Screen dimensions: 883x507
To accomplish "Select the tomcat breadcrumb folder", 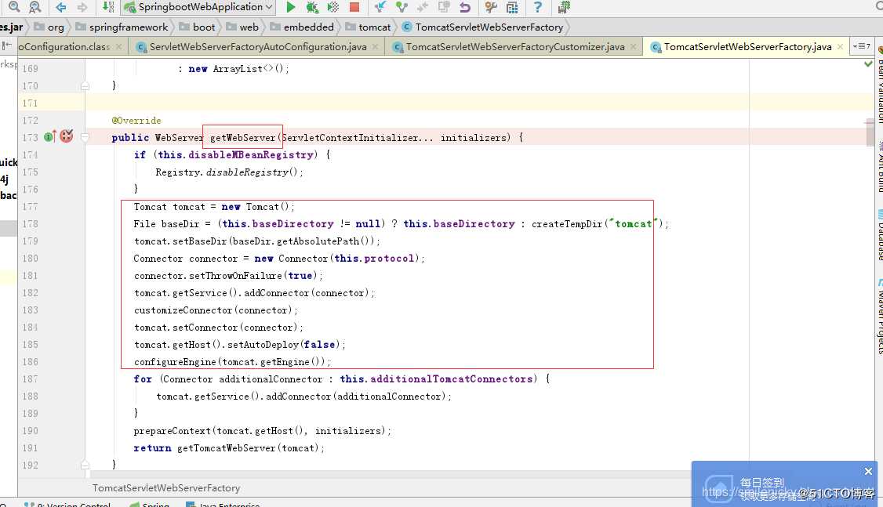I will (x=368, y=27).
